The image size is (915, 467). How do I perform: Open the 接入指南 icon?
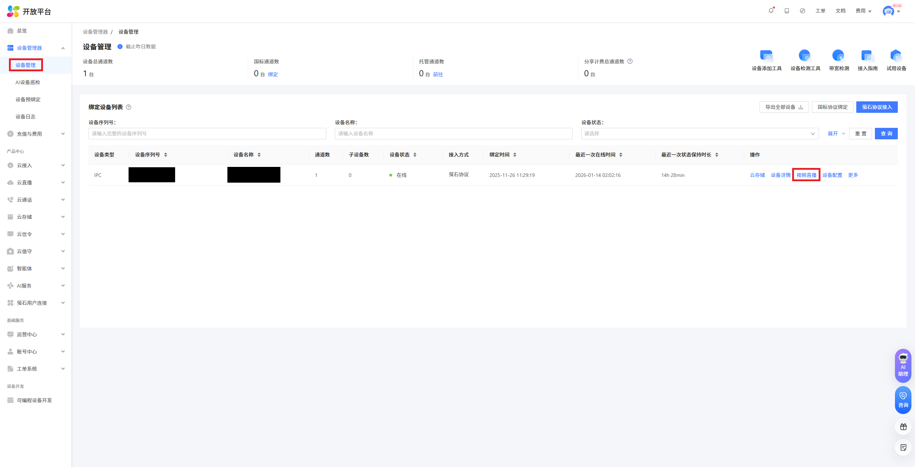867,56
